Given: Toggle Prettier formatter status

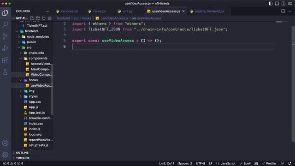Looking at the screenshot, I should 269,163.
